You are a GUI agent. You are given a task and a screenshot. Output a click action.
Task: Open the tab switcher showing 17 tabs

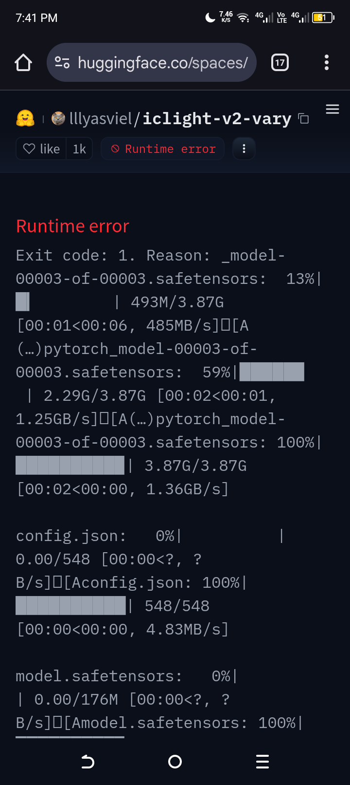click(280, 62)
